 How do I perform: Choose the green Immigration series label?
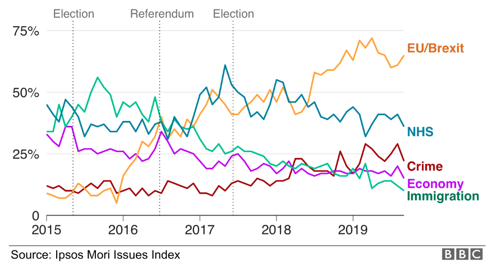pyautogui.click(x=443, y=196)
